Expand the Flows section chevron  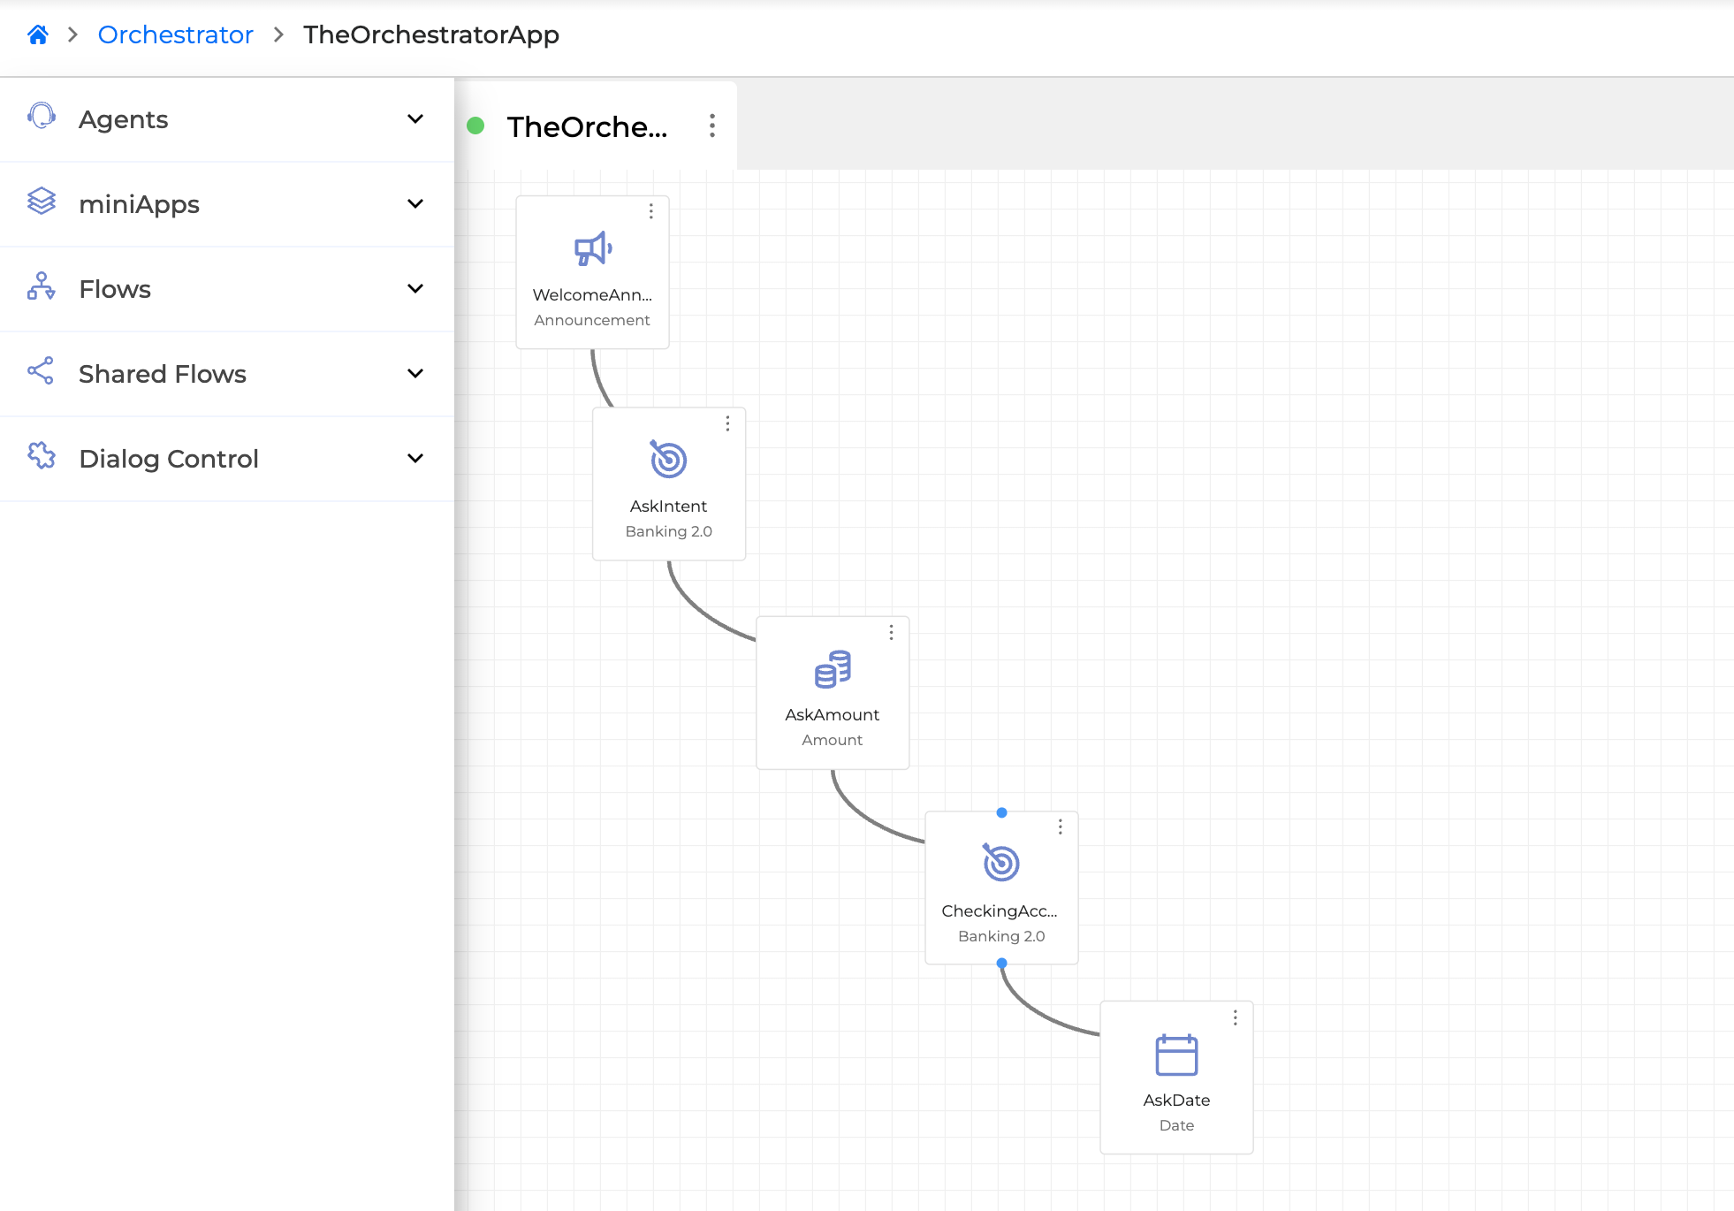(415, 288)
